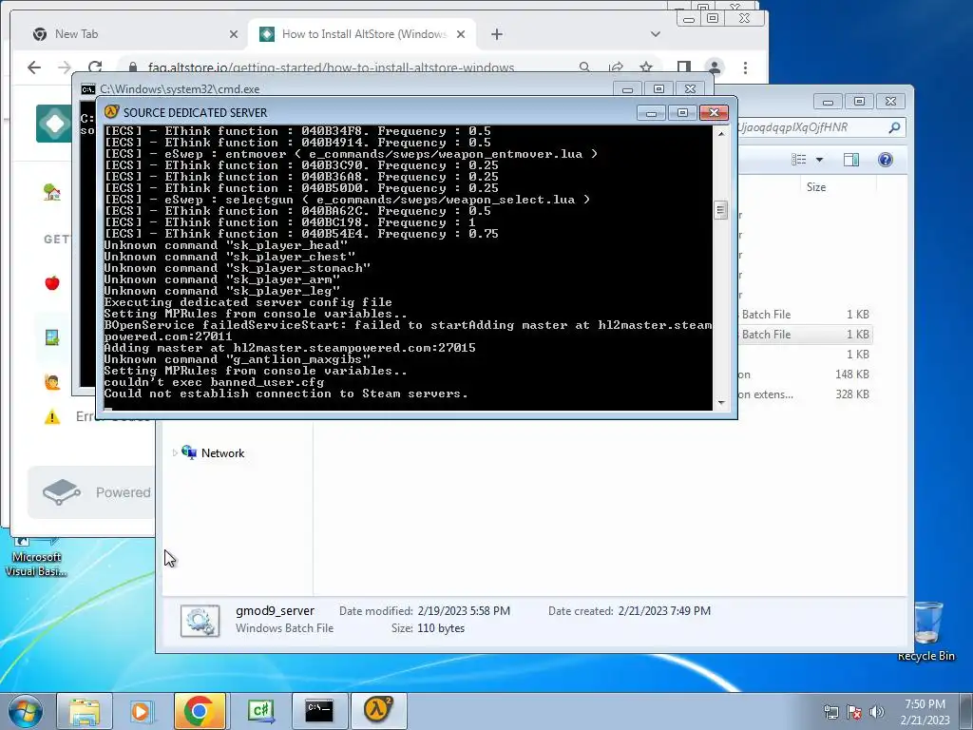Click the gmod9_server file icon in details pane

200,620
